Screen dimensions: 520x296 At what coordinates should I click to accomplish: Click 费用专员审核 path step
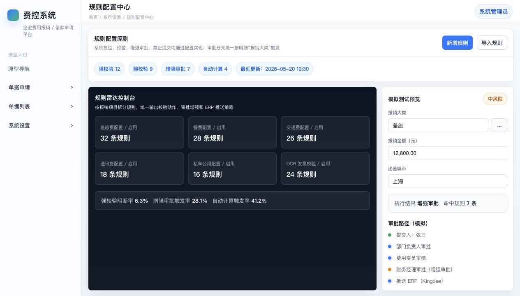click(411, 258)
